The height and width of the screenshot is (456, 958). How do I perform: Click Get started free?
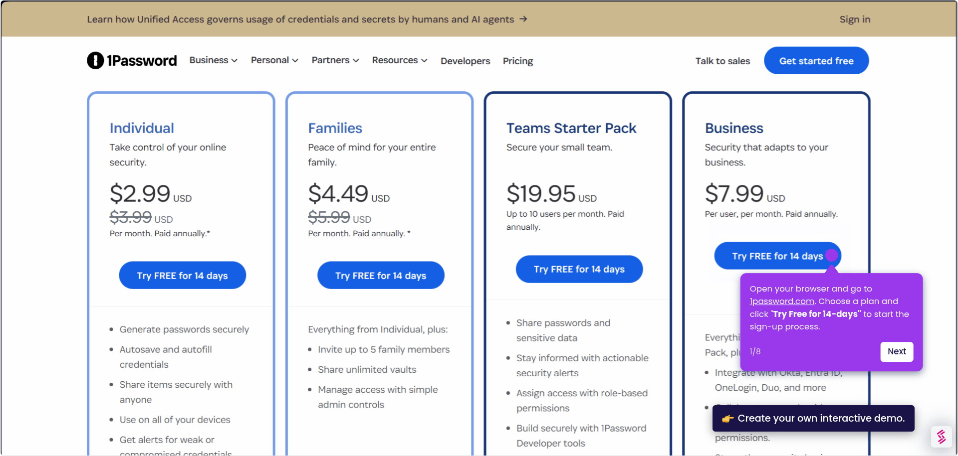click(816, 60)
